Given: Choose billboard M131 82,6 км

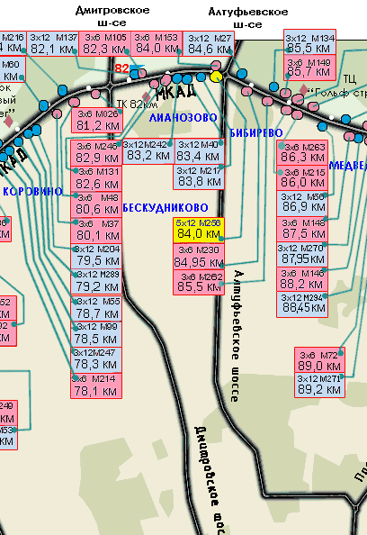Looking at the screenshot, I should tap(96, 179).
